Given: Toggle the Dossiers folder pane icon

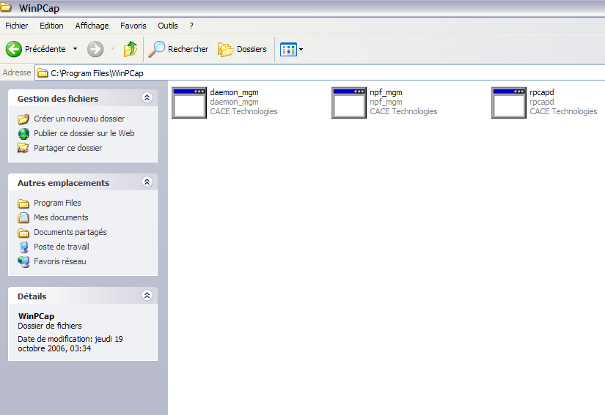Looking at the screenshot, I should 226,50.
